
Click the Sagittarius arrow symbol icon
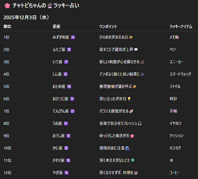[x=66, y=62]
